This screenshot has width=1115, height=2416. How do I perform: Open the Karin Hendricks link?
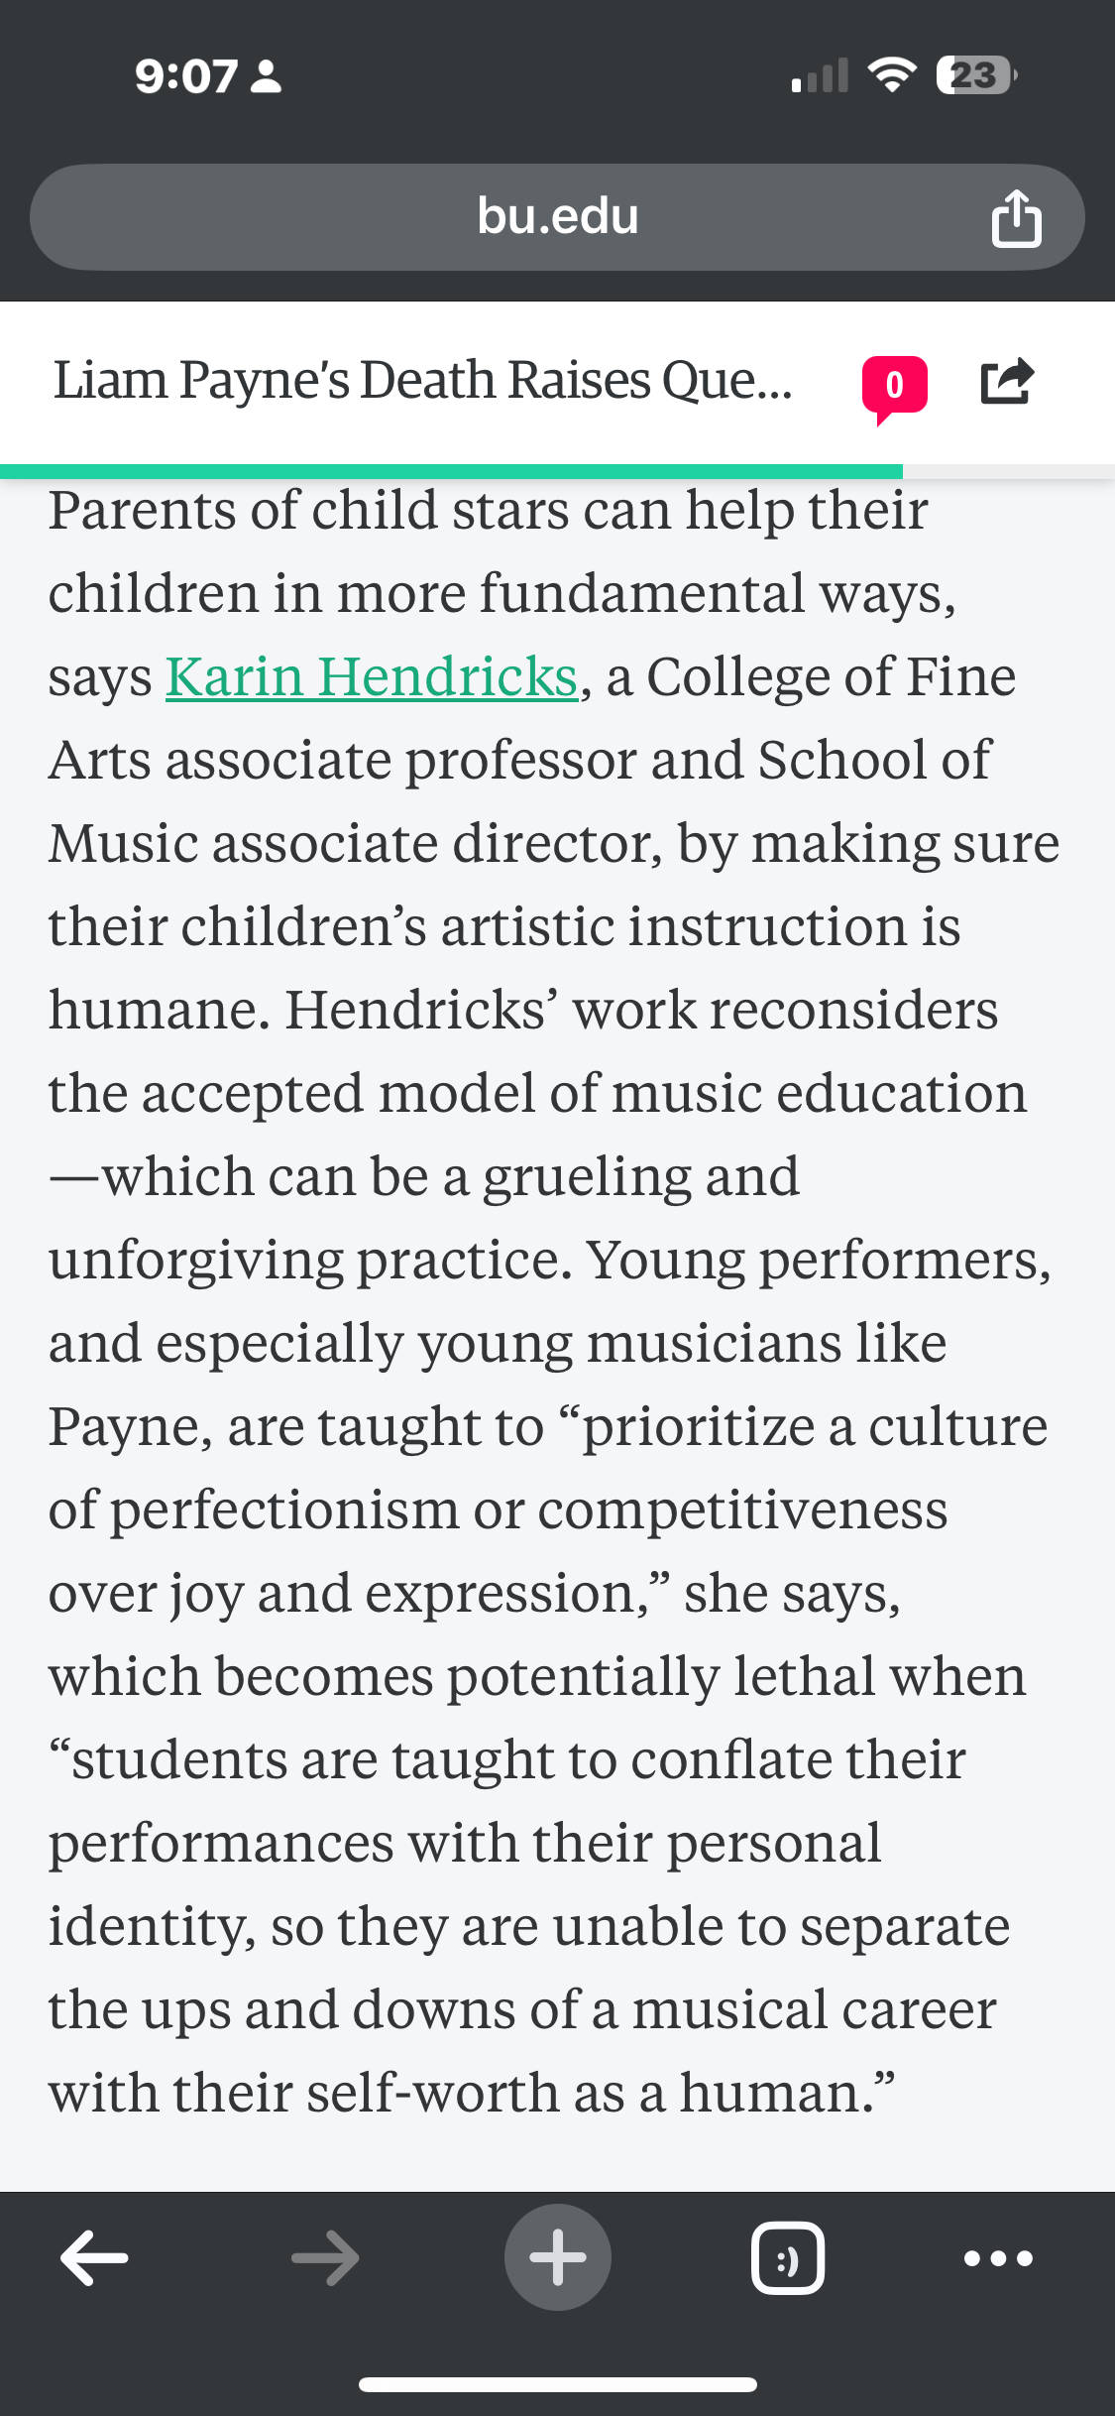click(372, 676)
